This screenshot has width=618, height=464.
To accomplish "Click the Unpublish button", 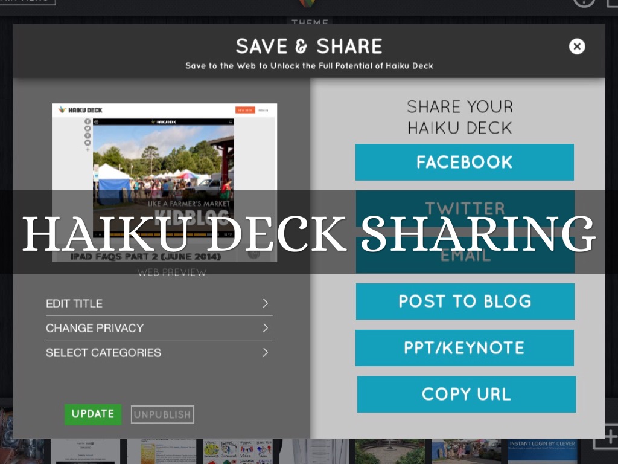I will tap(162, 414).
